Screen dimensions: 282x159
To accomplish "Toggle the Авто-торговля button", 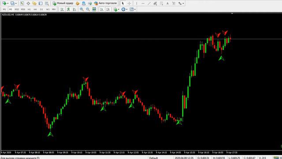I will coord(106,3).
